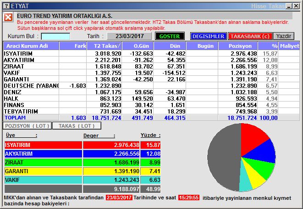This screenshot has width=303, height=209.
Task: Click the Yazdir print button
Action: coord(284,36)
